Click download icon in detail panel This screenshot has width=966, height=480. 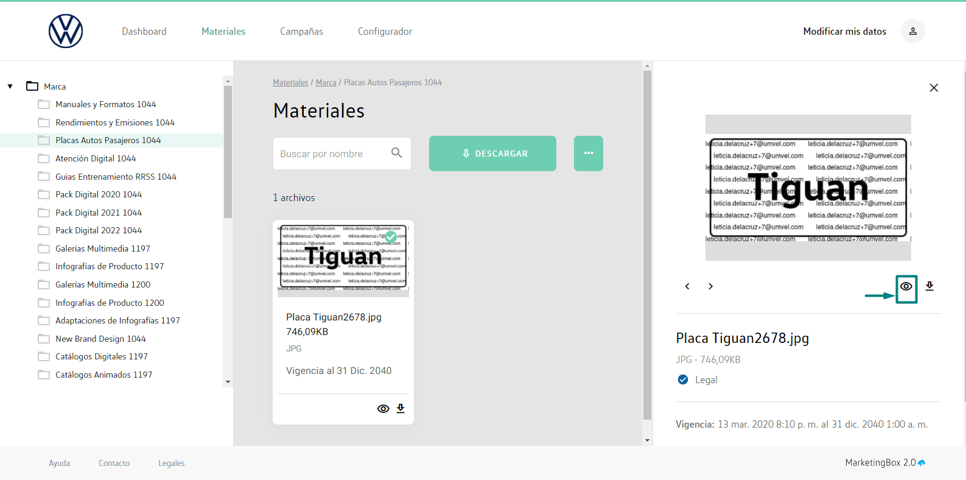coord(929,286)
